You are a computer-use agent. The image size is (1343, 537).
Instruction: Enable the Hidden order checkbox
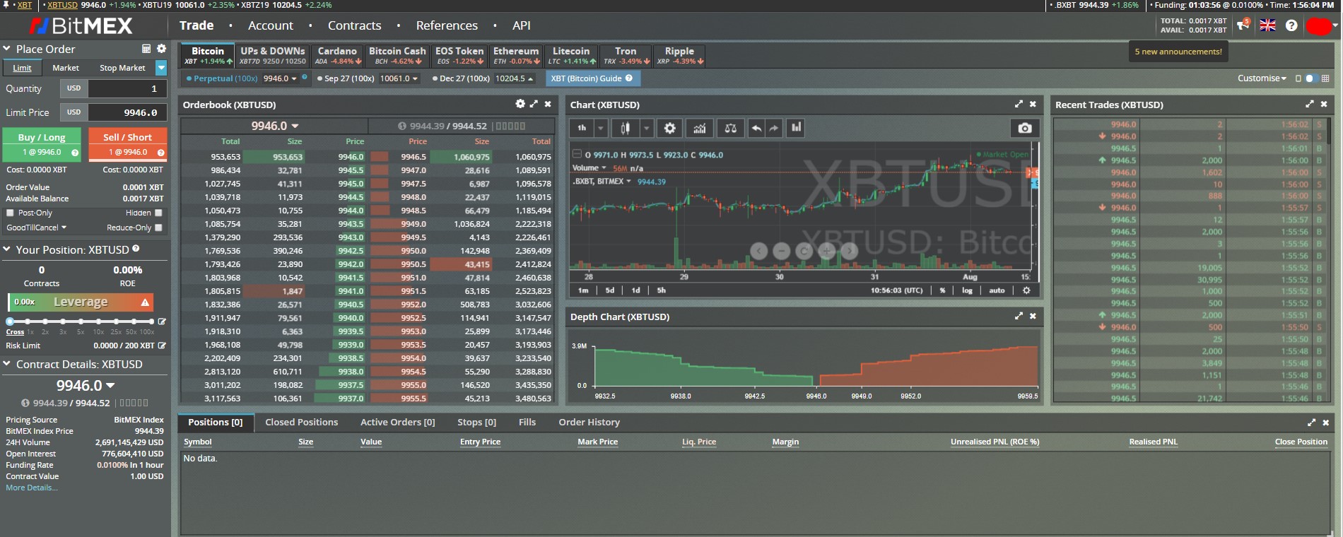coord(158,213)
